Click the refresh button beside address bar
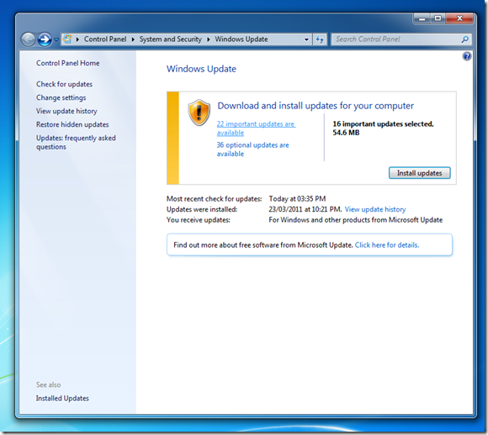488x435 pixels. [320, 39]
